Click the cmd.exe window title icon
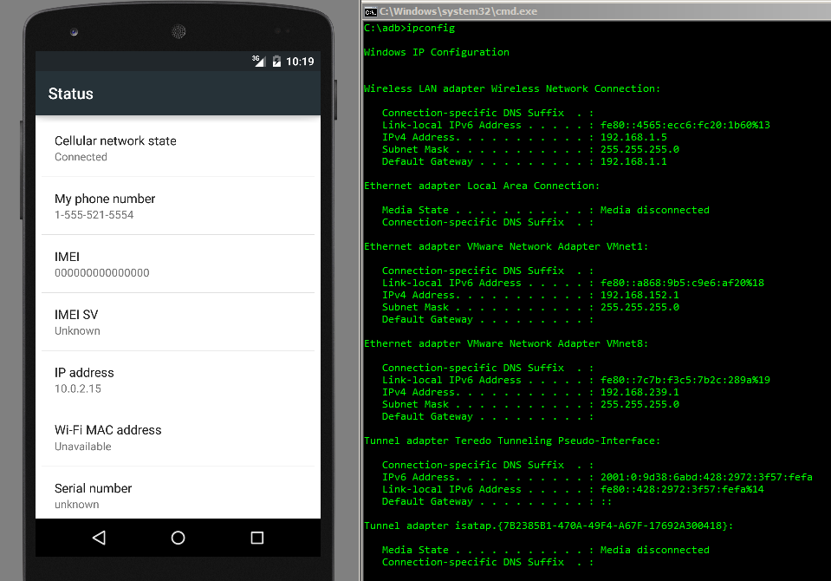The width and height of the screenshot is (831, 581). coord(370,11)
